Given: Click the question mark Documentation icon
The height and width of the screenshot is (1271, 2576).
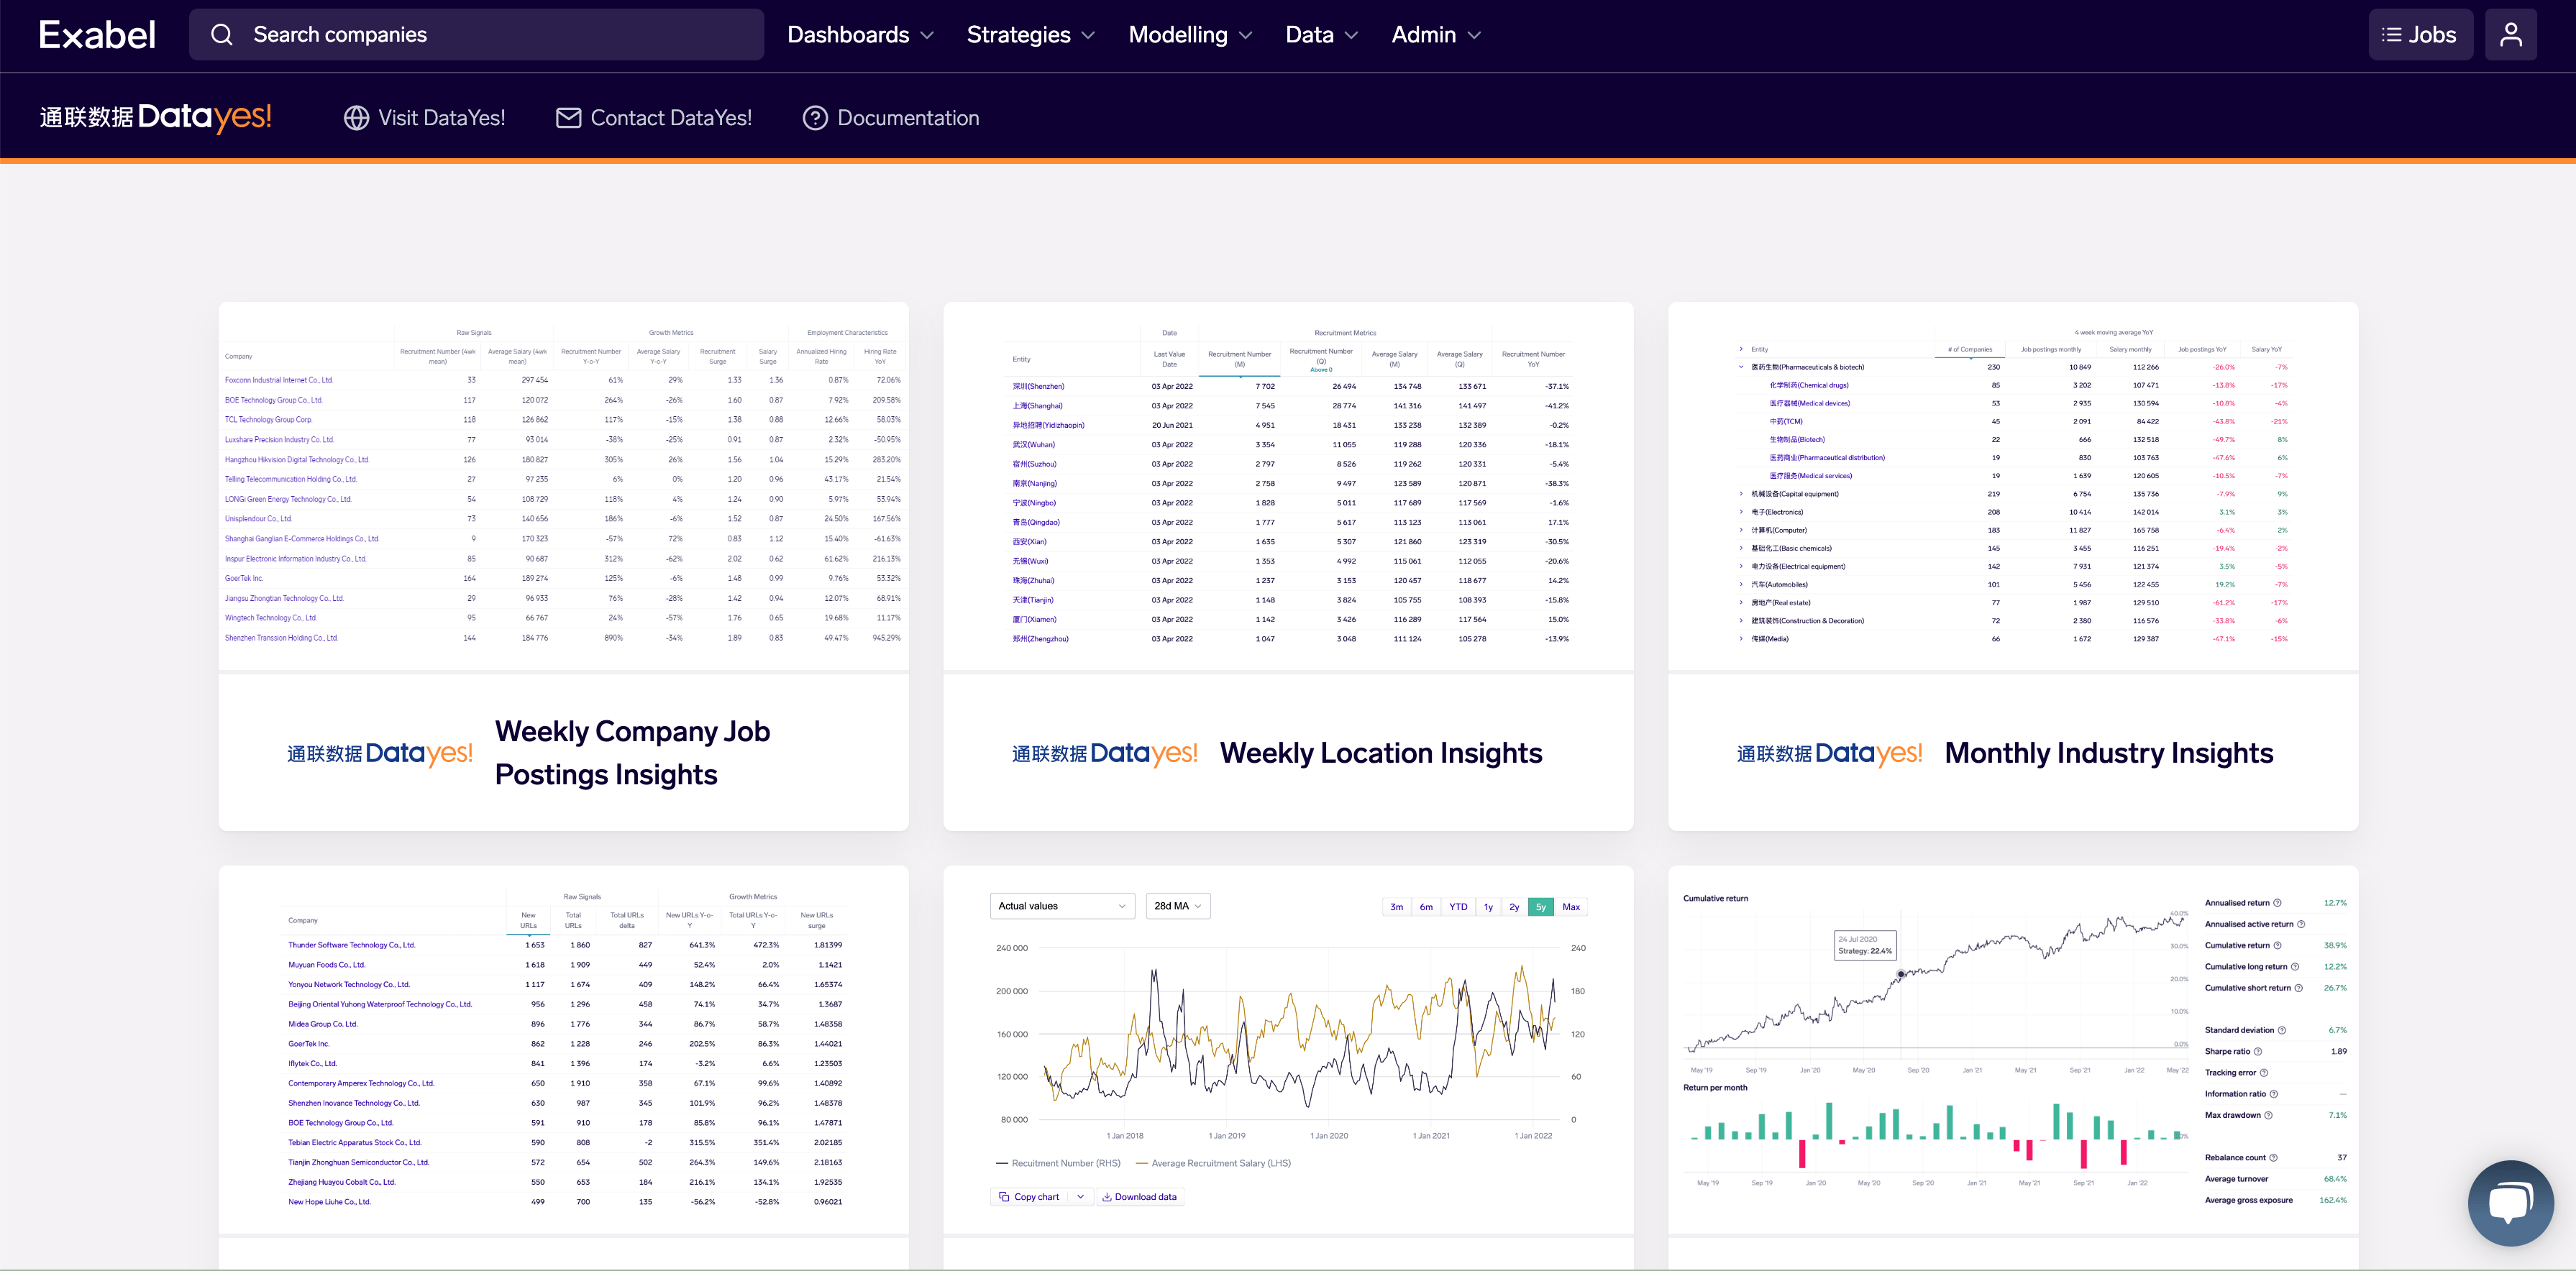Looking at the screenshot, I should [815, 118].
